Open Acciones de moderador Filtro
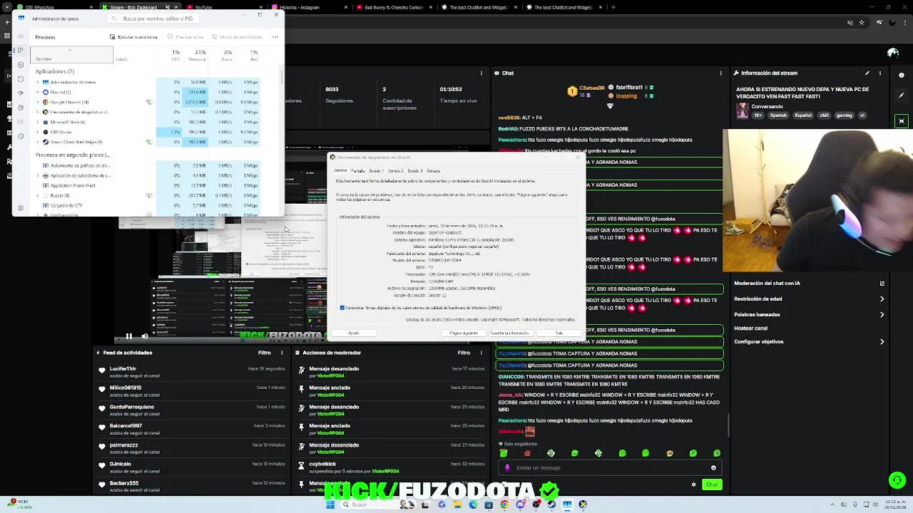 (x=464, y=353)
